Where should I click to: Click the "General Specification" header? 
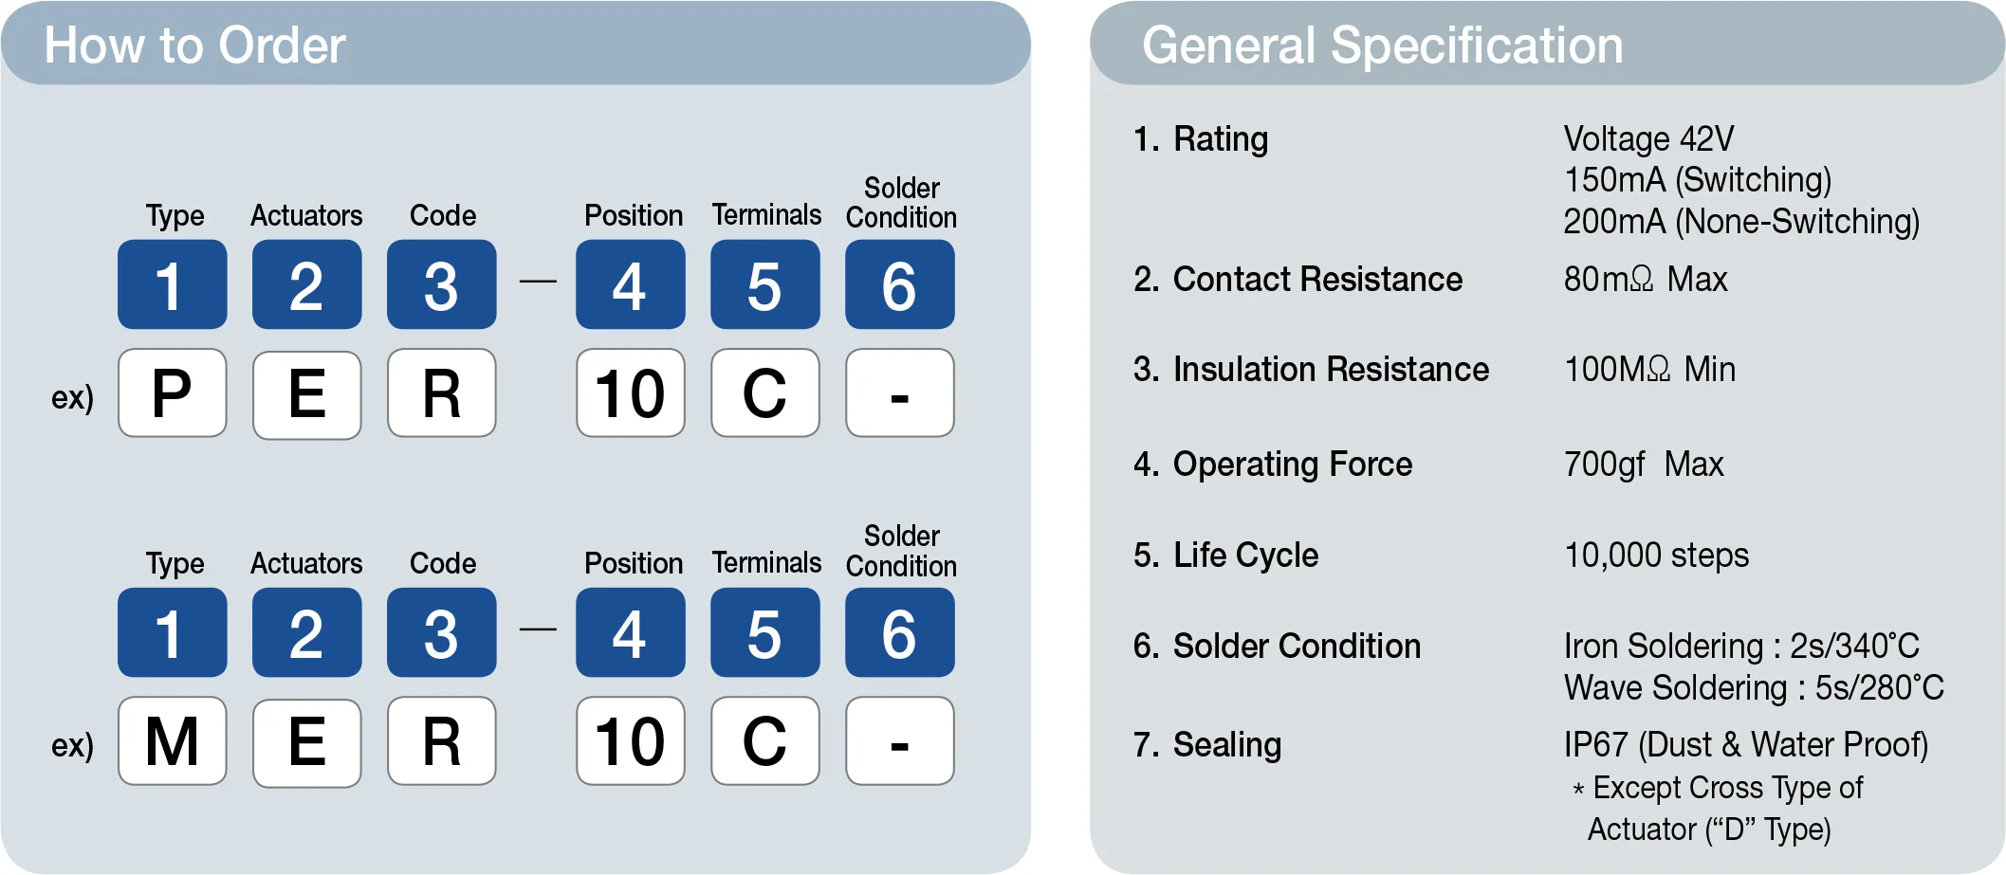tap(1382, 46)
